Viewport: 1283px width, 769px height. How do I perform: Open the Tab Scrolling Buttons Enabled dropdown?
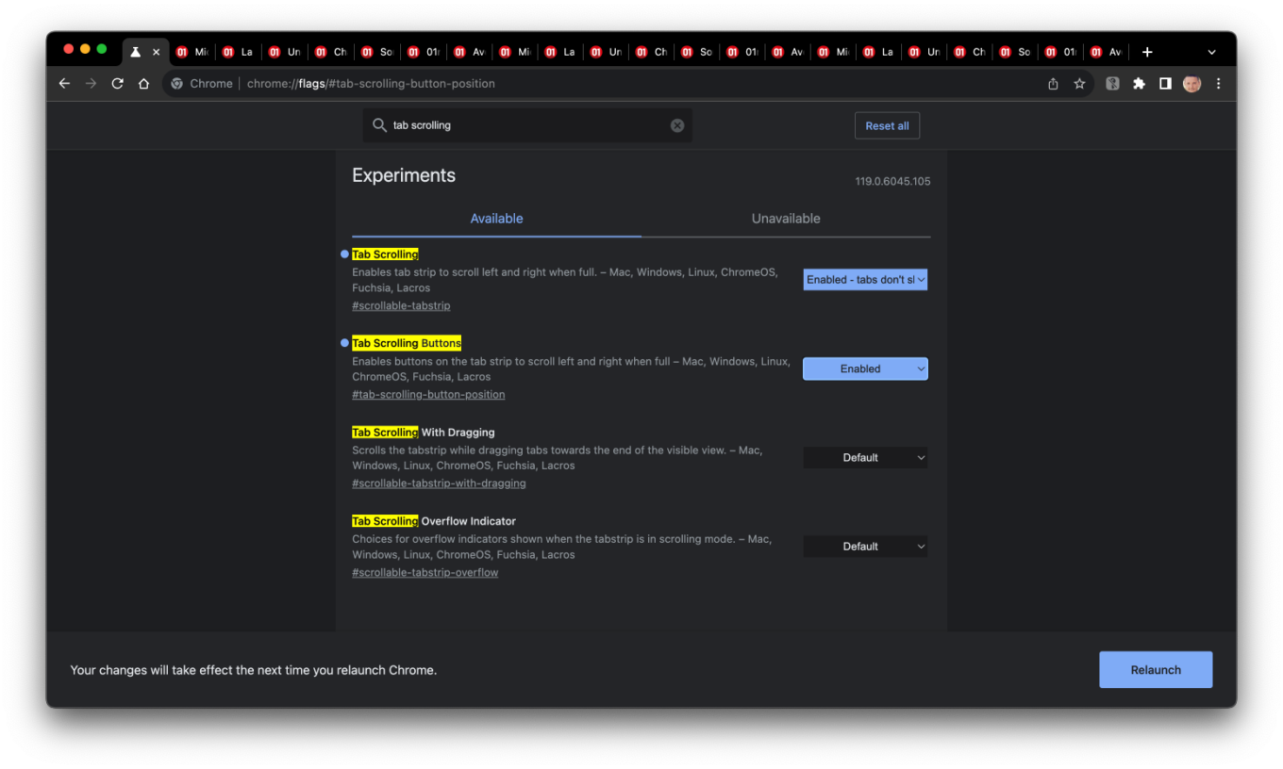click(x=865, y=368)
